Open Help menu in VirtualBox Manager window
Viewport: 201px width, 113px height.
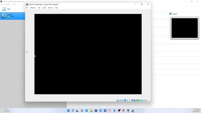tap(14, 4)
